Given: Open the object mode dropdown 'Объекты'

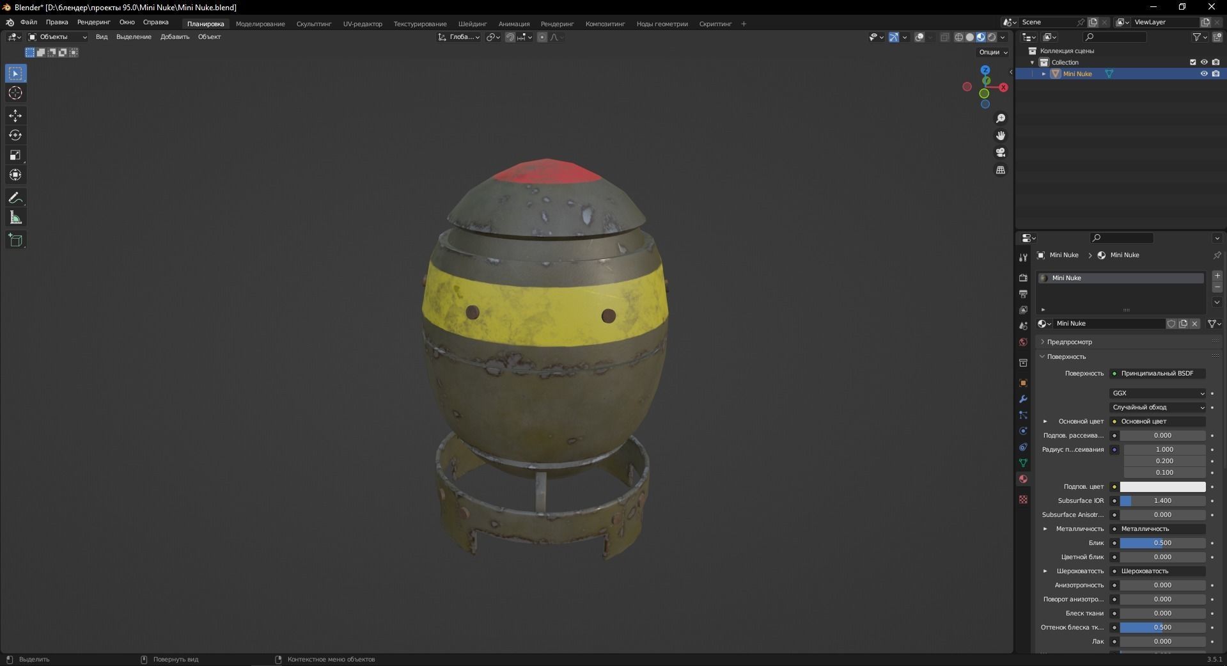Looking at the screenshot, I should pos(58,37).
